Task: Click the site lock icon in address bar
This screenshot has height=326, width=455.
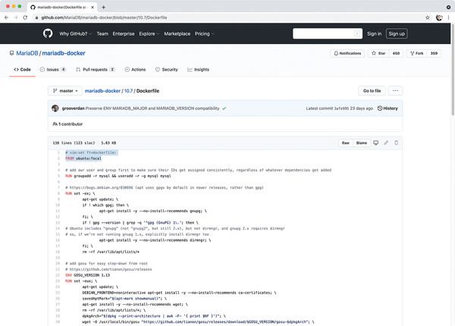Action: 36,17
